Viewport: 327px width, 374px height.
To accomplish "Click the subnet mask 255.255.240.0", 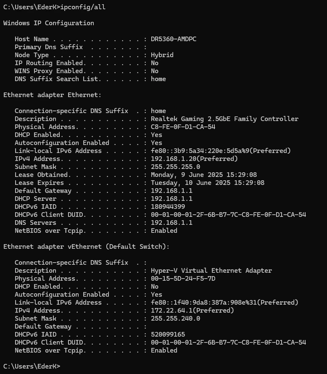I will [x=176, y=318].
